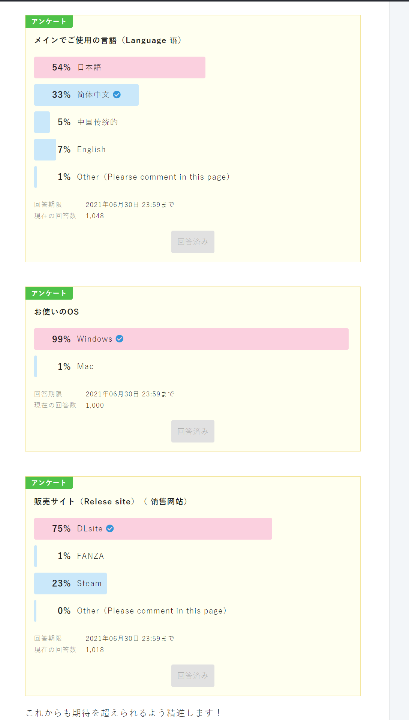
Task: Click the 回答済み button in the OS poll
Action: point(193,431)
